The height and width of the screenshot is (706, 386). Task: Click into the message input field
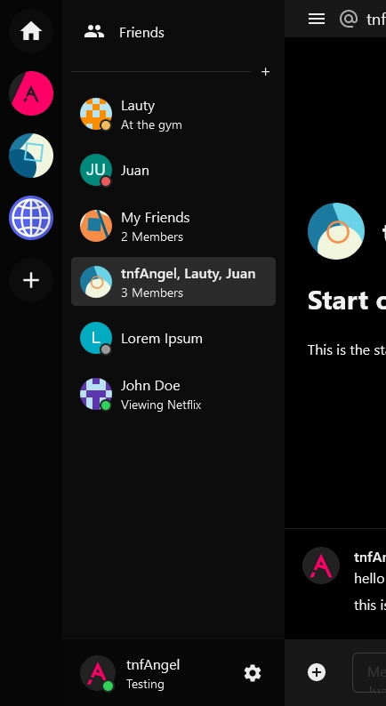click(x=369, y=673)
